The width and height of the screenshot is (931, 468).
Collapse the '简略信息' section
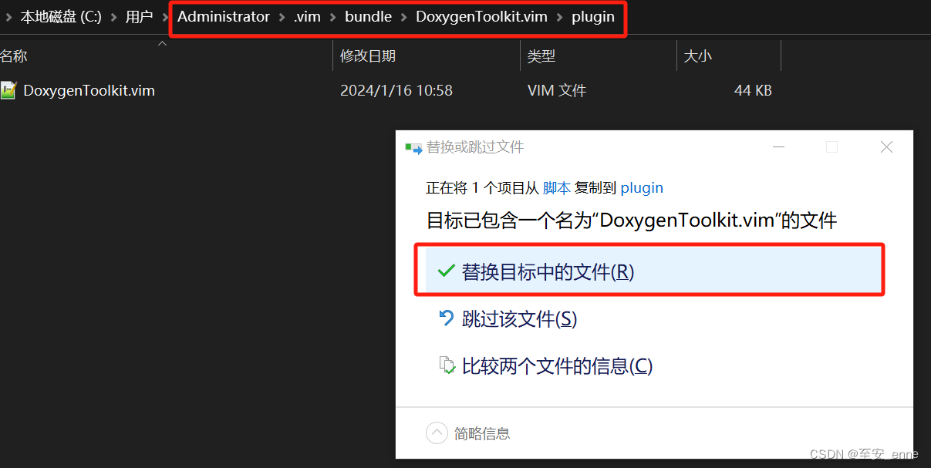[437, 433]
